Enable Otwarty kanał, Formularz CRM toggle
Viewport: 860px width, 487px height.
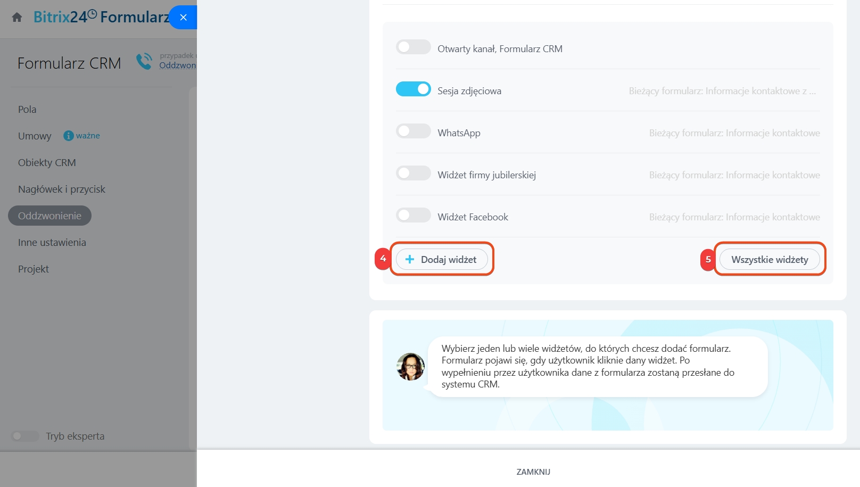coord(413,47)
